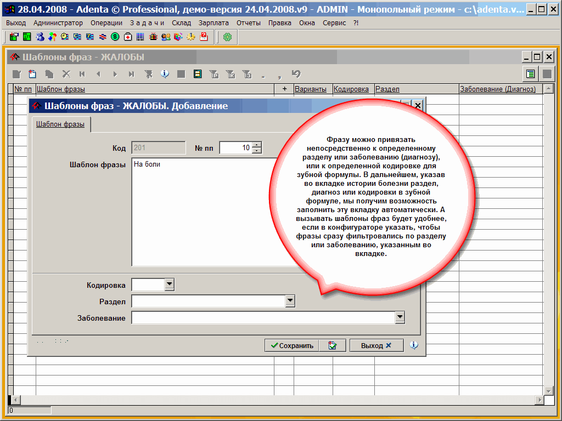Click the Выход button in dialog

click(376, 345)
